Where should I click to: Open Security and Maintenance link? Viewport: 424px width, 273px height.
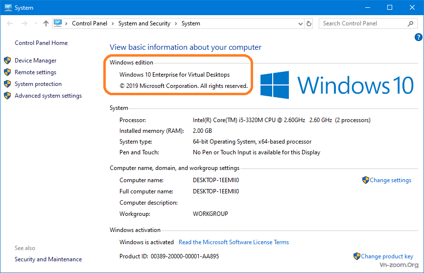(48, 259)
